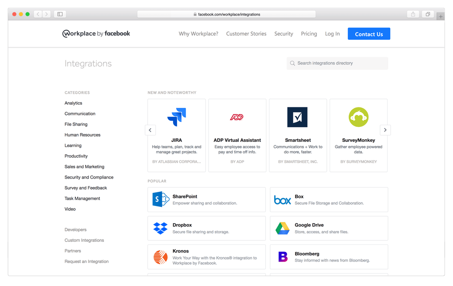Open the Request an Integration link

(x=87, y=262)
